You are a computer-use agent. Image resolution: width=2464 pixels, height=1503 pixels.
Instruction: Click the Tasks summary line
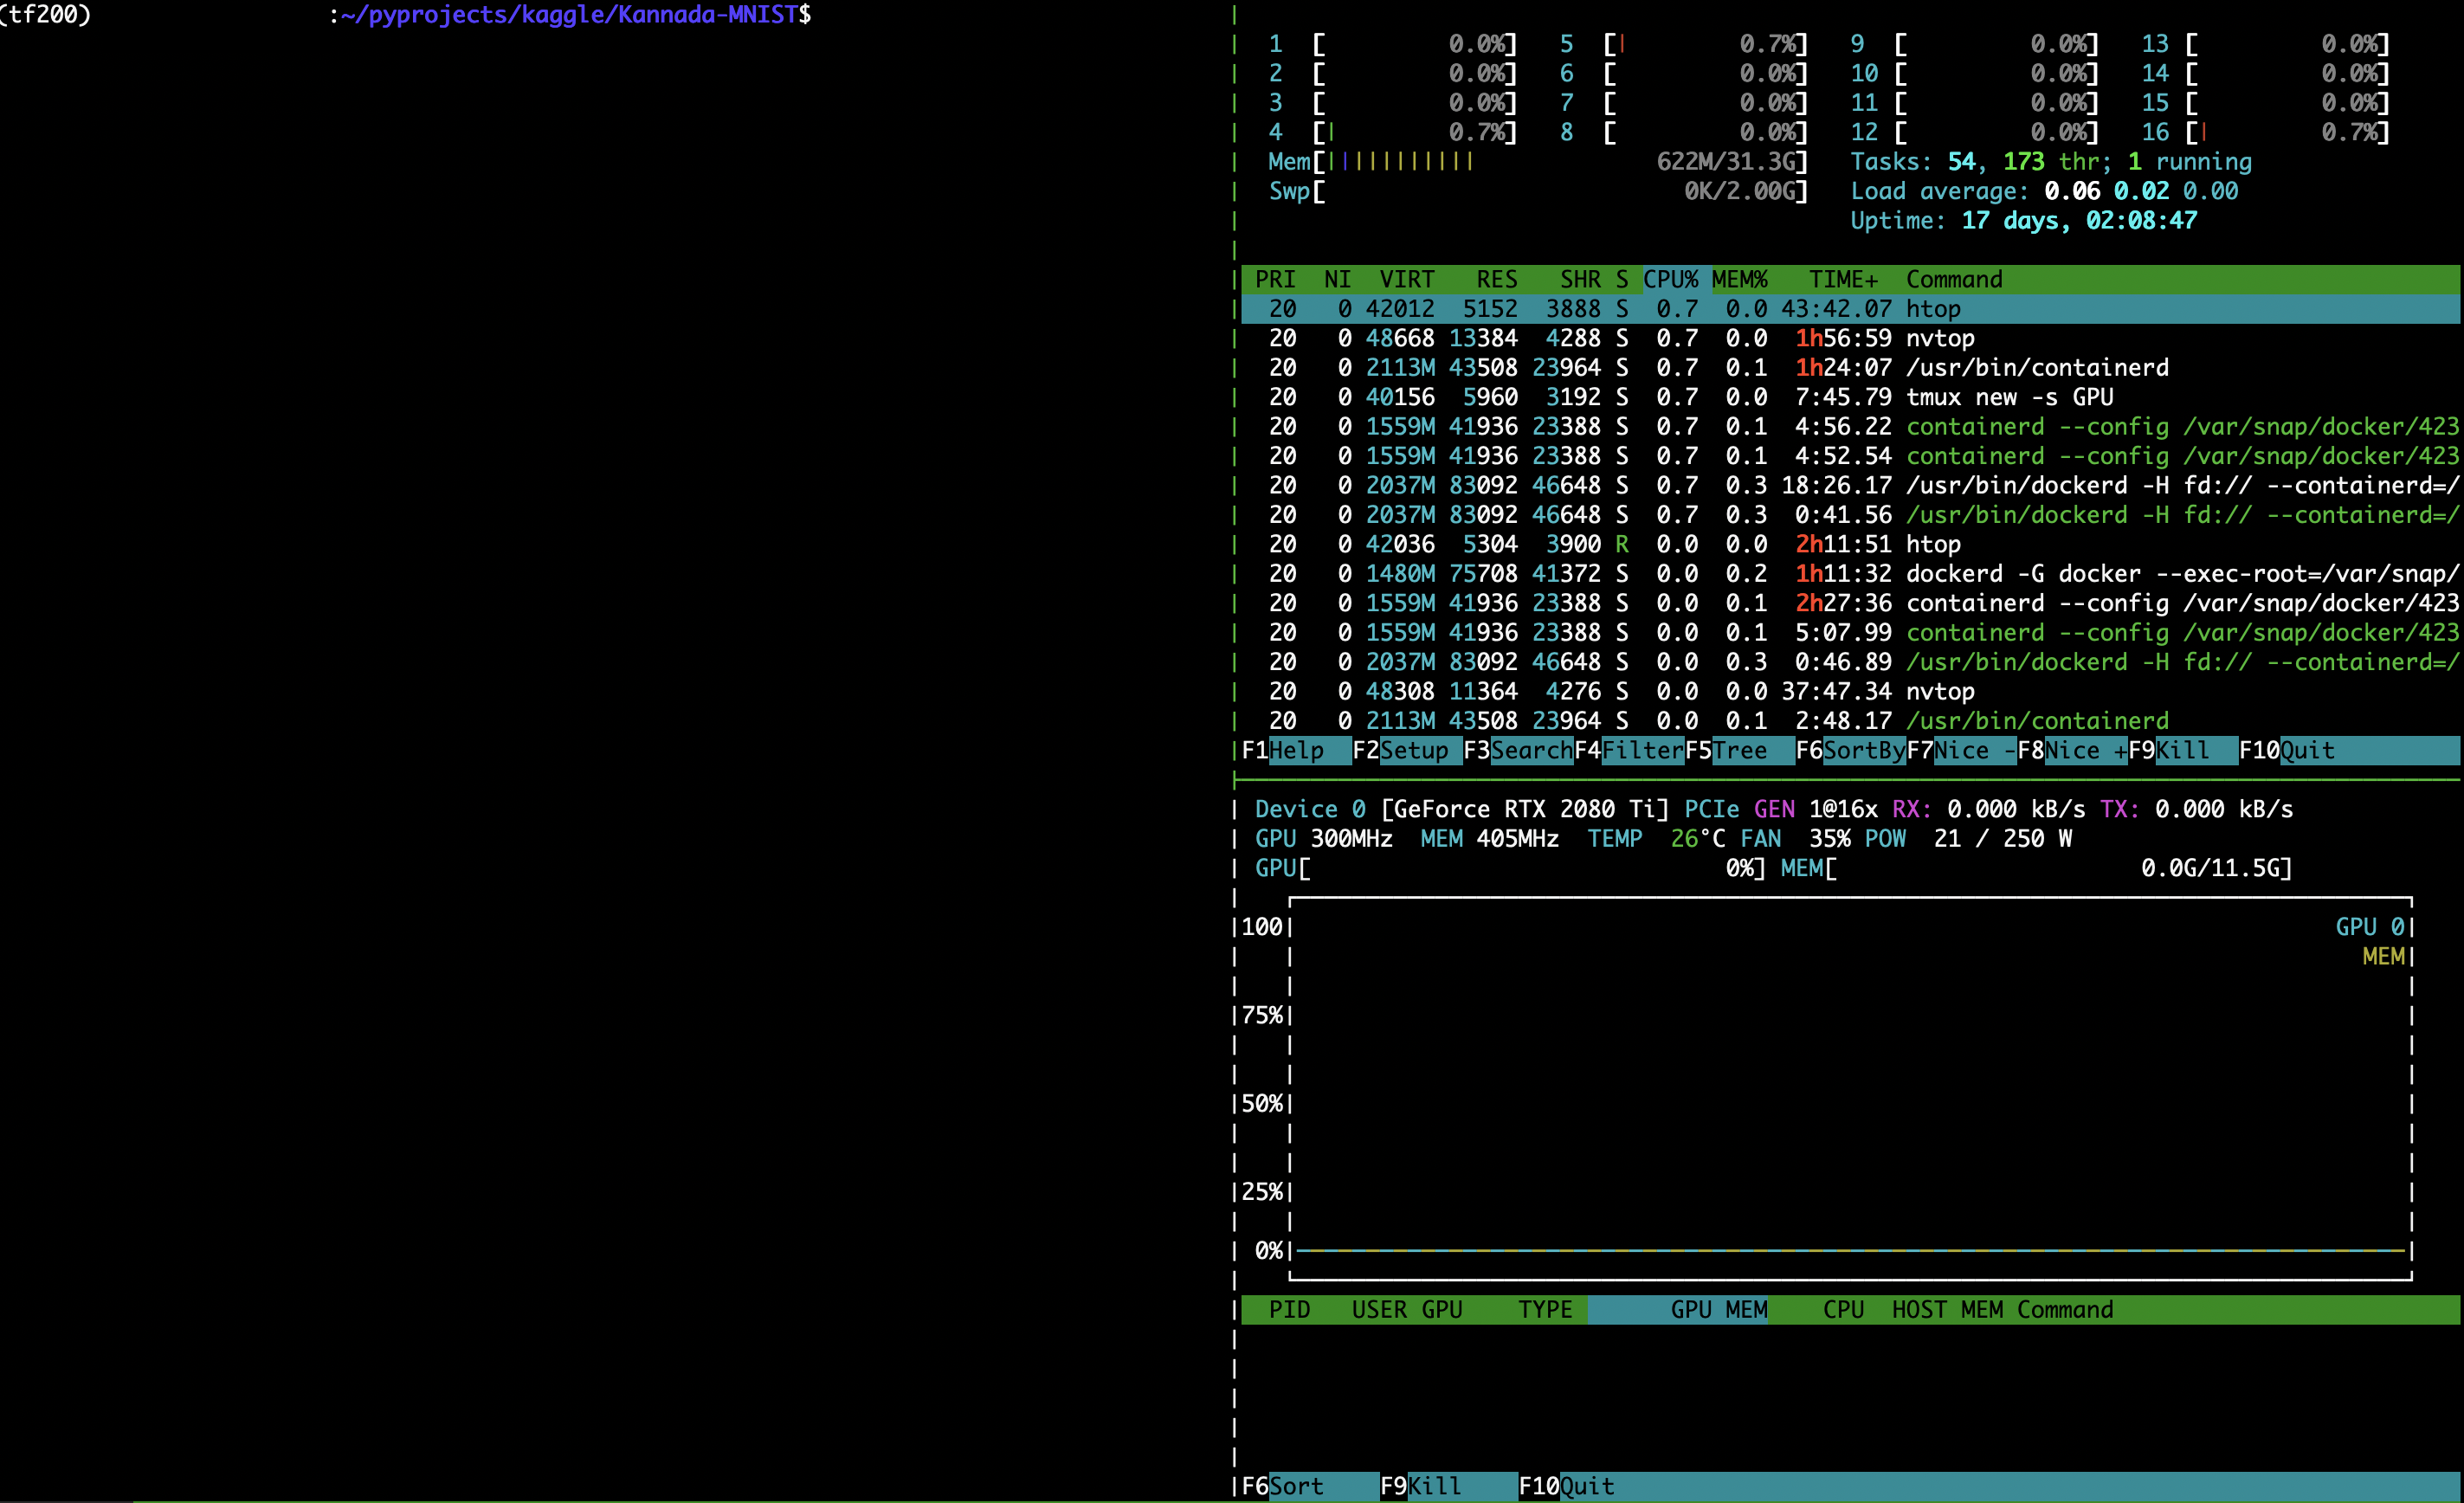click(2051, 162)
